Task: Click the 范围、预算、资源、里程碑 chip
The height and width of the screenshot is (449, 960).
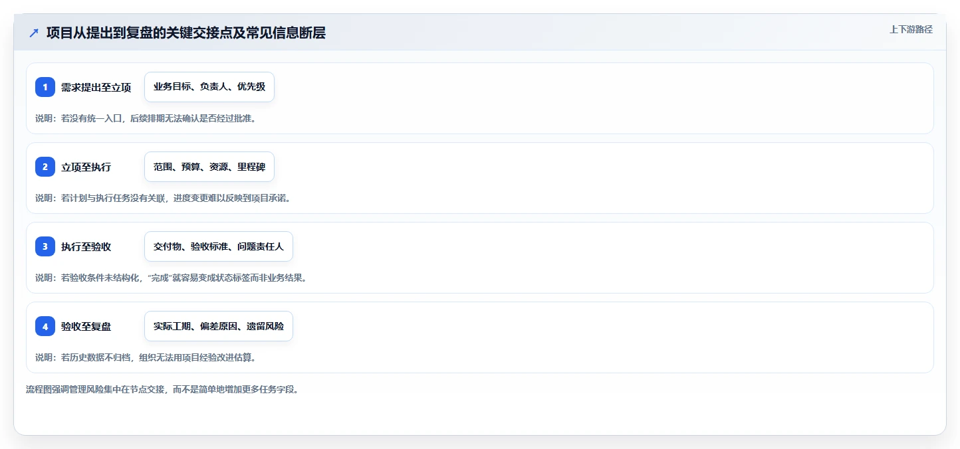Action: 209,167
